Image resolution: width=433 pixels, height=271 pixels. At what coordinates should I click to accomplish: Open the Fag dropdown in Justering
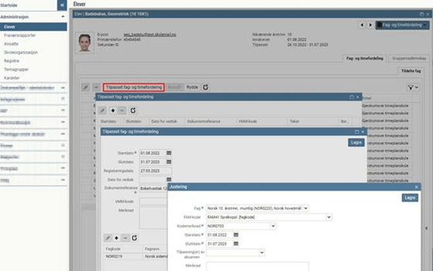pos(306,208)
